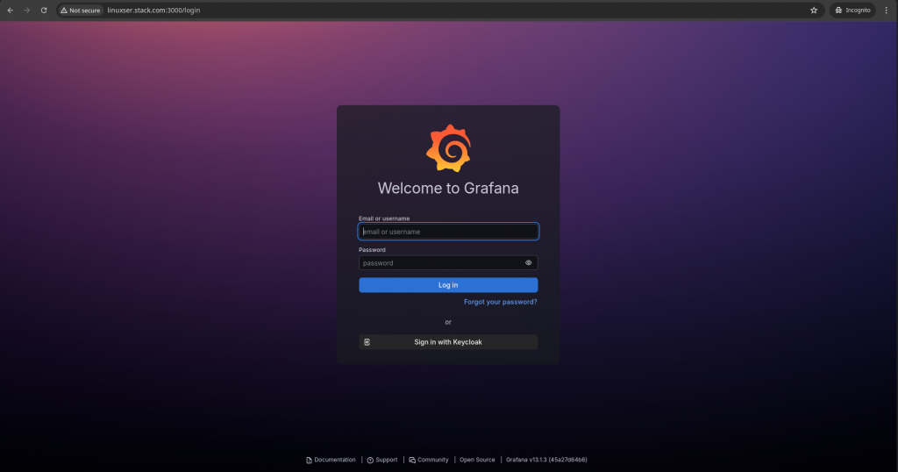
Task: Bookmark this page with the star icon
Action: pyautogui.click(x=814, y=11)
